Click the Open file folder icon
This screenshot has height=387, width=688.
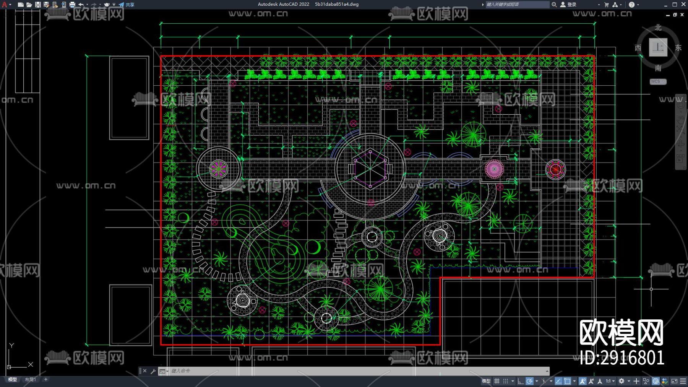(29, 5)
